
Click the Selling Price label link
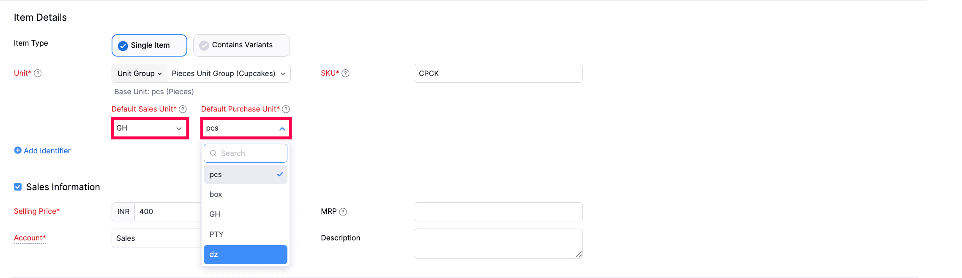(36, 211)
